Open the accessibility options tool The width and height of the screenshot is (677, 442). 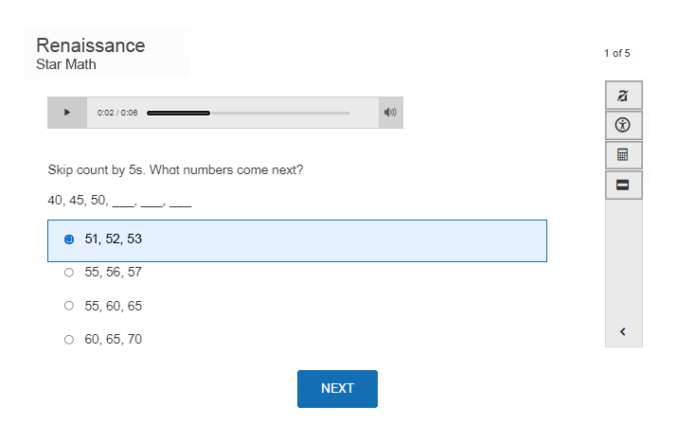tap(623, 125)
